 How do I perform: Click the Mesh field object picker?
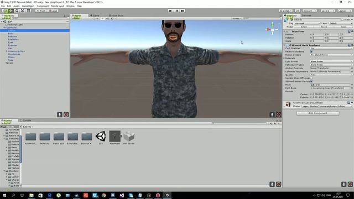pyautogui.click(x=352, y=85)
